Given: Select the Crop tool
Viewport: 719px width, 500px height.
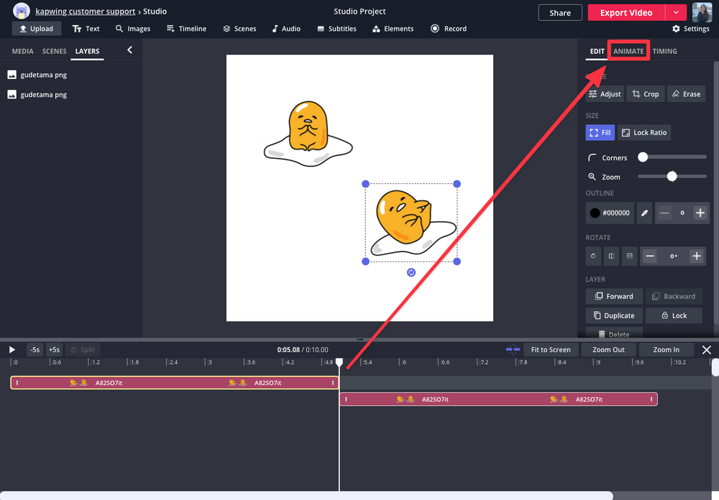Looking at the screenshot, I should [645, 93].
